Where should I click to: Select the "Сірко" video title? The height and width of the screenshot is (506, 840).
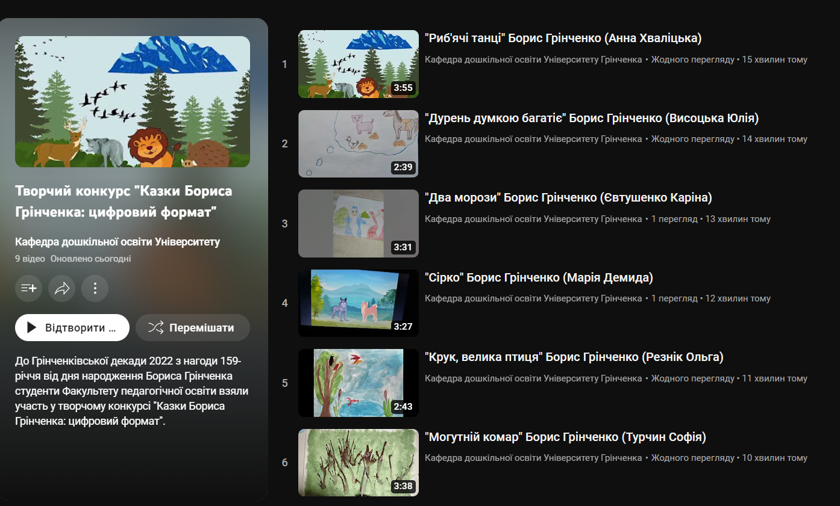click(539, 277)
